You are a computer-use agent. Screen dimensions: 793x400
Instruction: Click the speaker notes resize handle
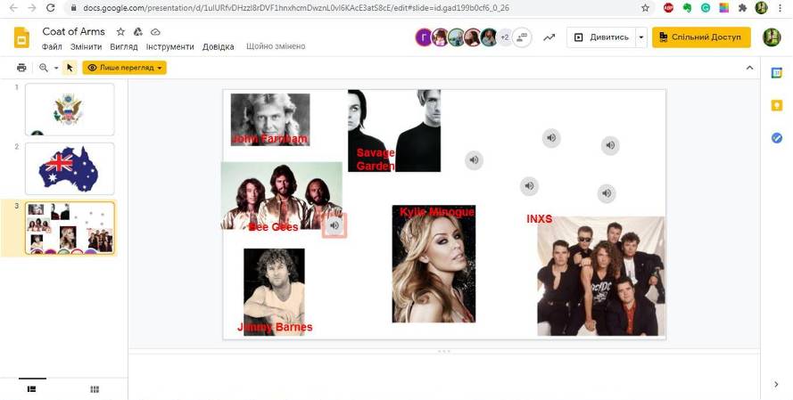click(x=444, y=350)
